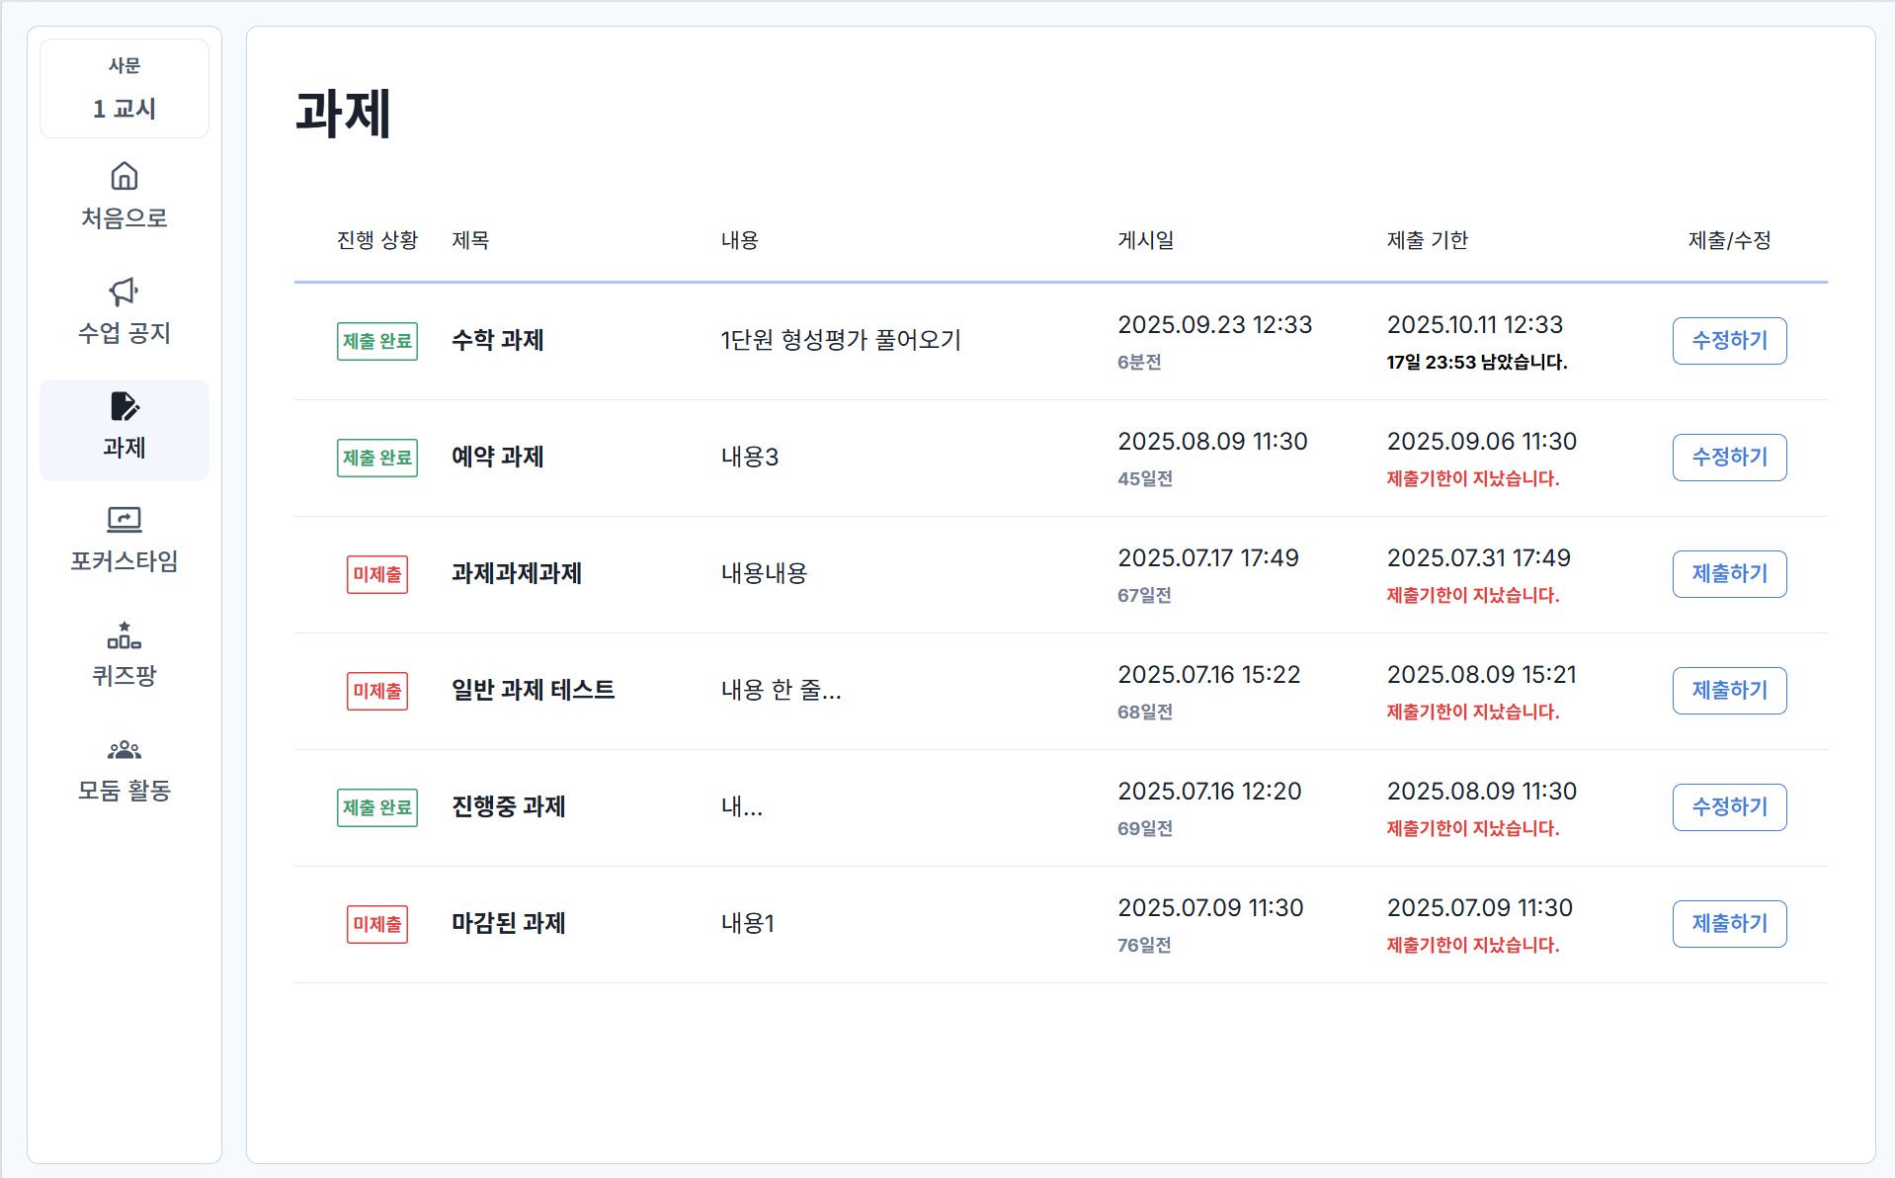Image resolution: width=1895 pixels, height=1178 pixels.
Task: Select the 과제 pencil icon in sidebar
Action: click(124, 406)
